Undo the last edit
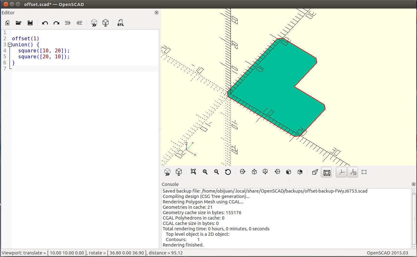The image size is (417, 257). [45, 23]
